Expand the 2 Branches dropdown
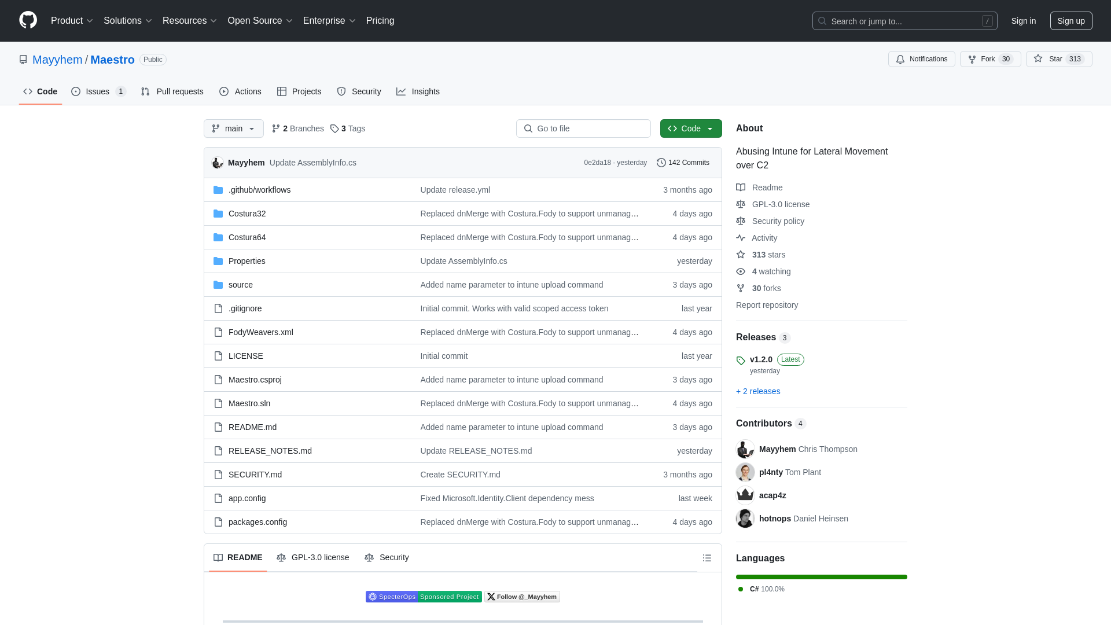This screenshot has height=625, width=1111. [297, 128]
